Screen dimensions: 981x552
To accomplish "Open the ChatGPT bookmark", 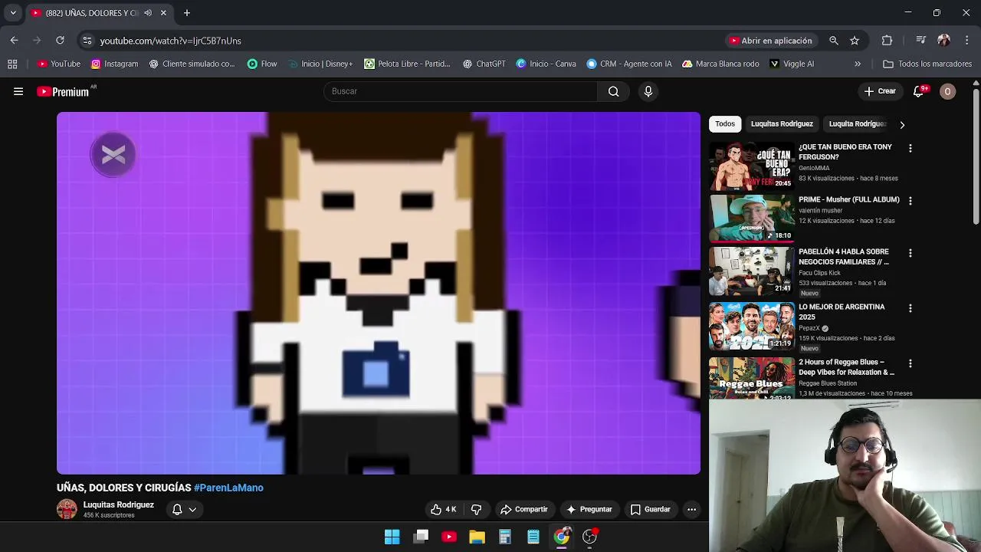I will [x=484, y=64].
